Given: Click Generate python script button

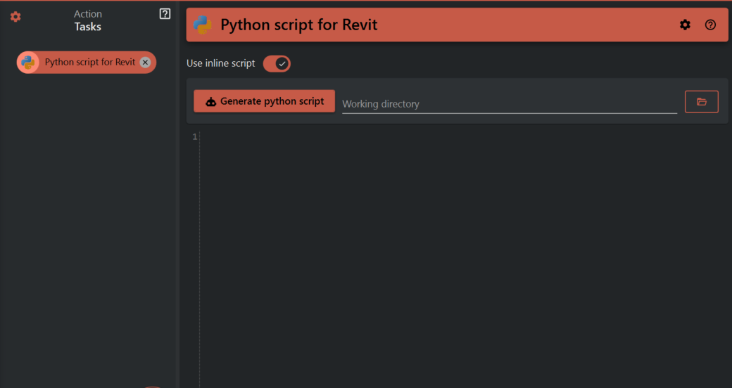Looking at the screenshot, I should [x=264, y=101].
